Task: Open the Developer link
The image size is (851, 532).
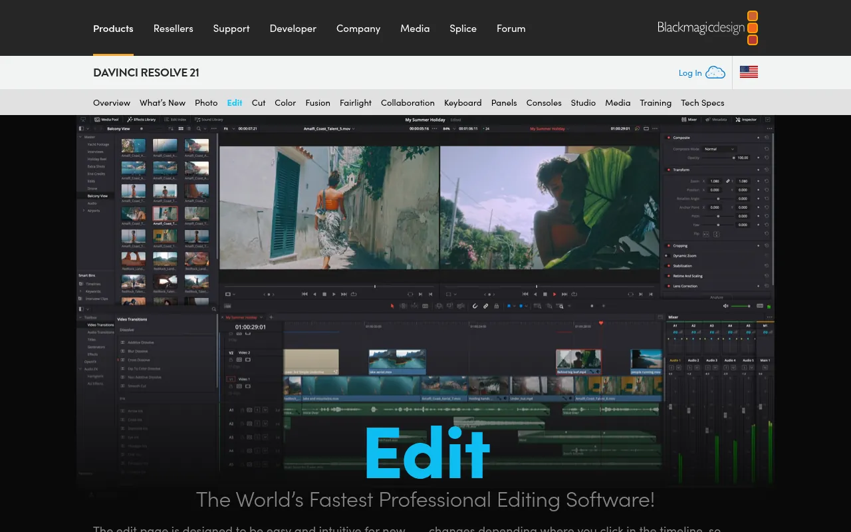Action: pyautogui.click(x=293, y=29)
